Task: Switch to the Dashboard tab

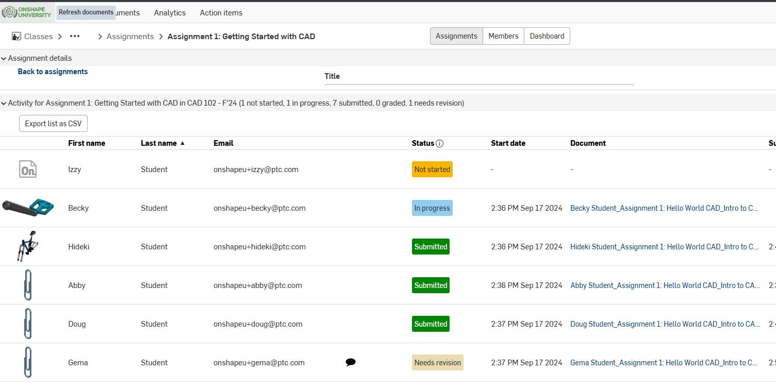Action: coord(547,36)
